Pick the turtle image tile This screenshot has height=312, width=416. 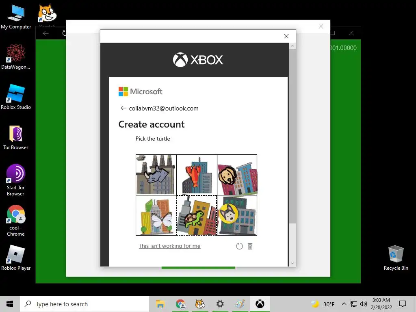click(197, 215)
